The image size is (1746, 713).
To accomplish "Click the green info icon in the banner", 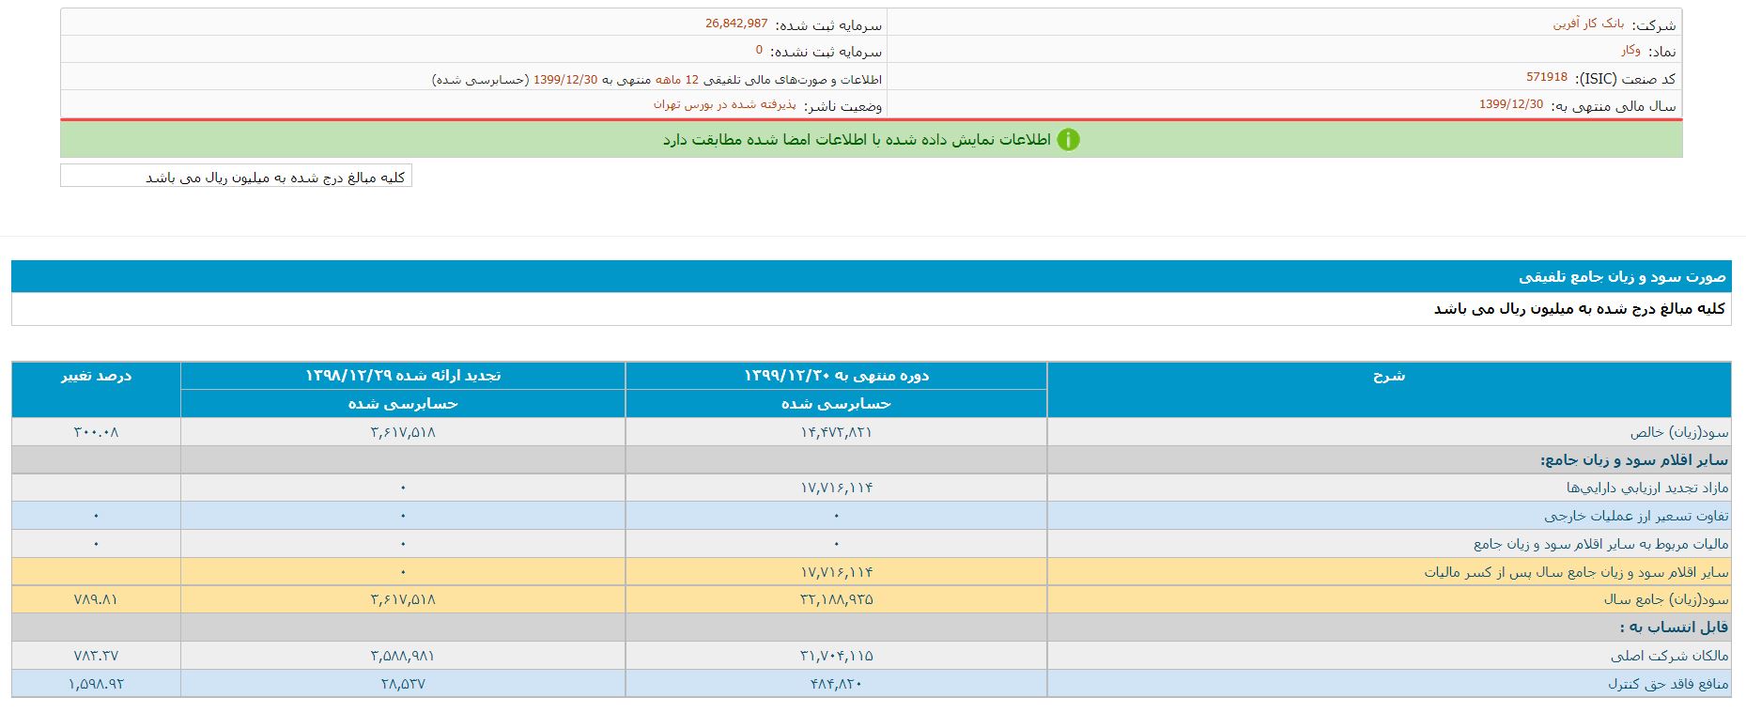I will pyautogui.click(x=1068, y=140).
